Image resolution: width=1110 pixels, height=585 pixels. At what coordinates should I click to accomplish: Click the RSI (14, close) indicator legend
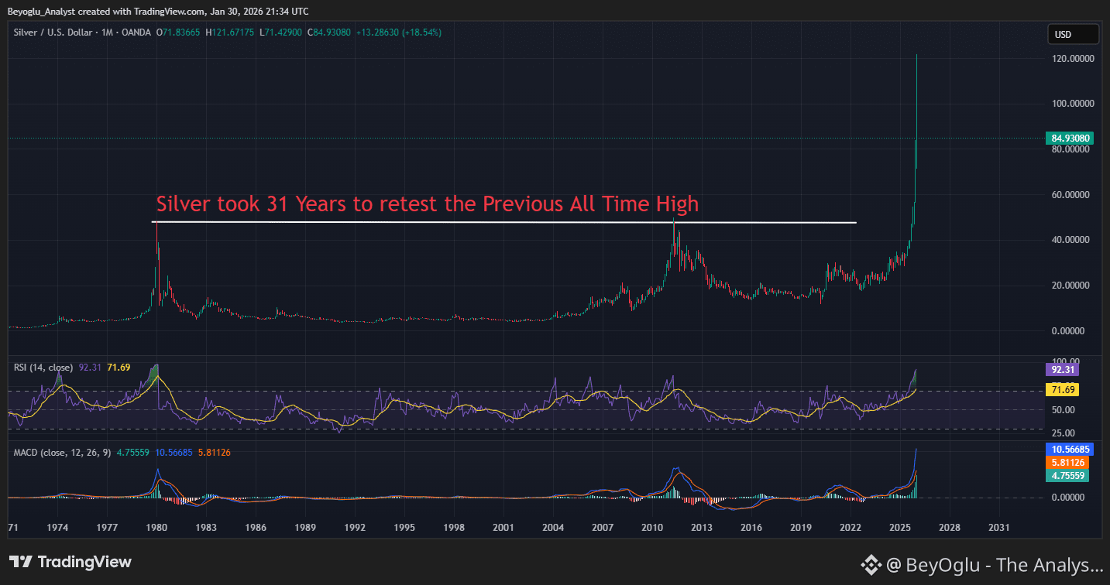click(x=43, y=368)
